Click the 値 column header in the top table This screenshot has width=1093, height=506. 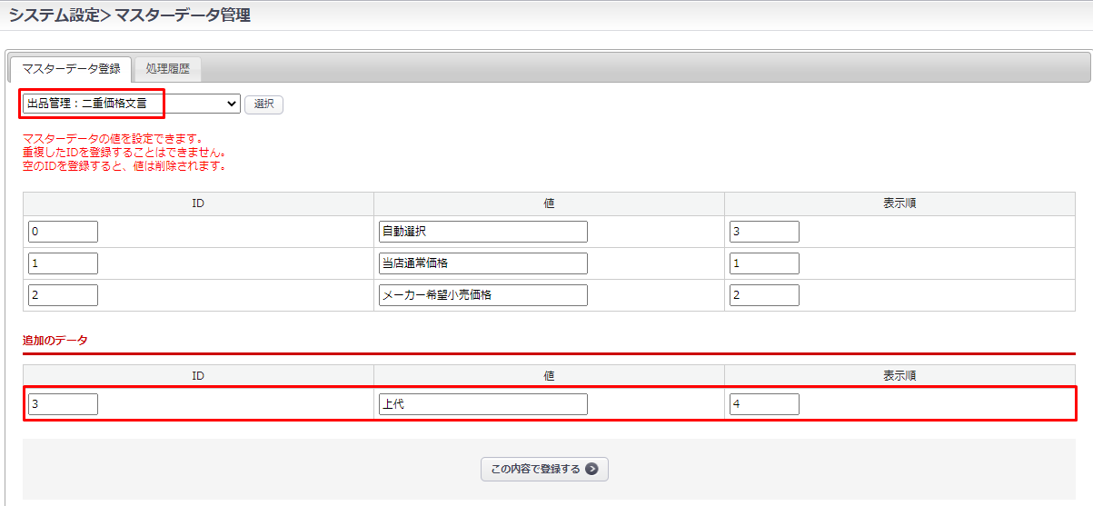549,203
